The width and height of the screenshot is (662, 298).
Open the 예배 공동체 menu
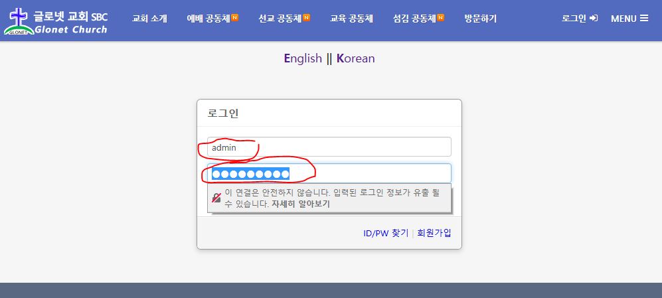[208, 19]
